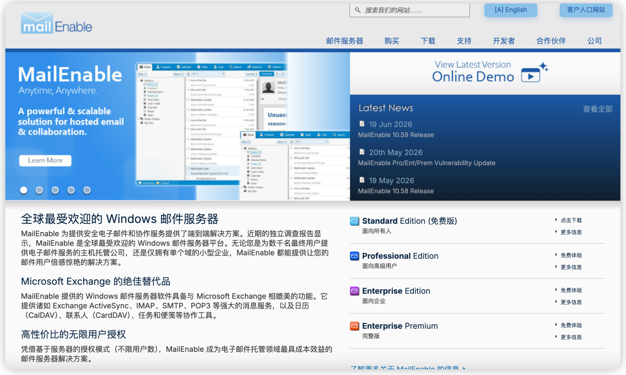
Task: Click the orange Enterprise Premium envelope icon
Action: (x=354, y=326)
